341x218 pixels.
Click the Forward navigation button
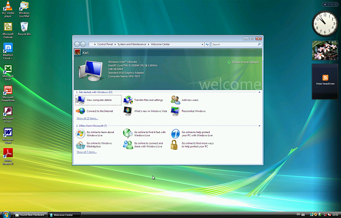click(x=83, y=45)
